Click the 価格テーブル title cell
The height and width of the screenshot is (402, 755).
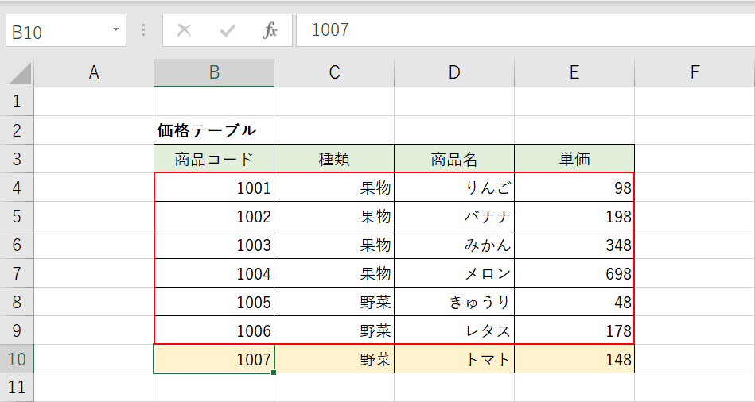[x=214, y=130]
